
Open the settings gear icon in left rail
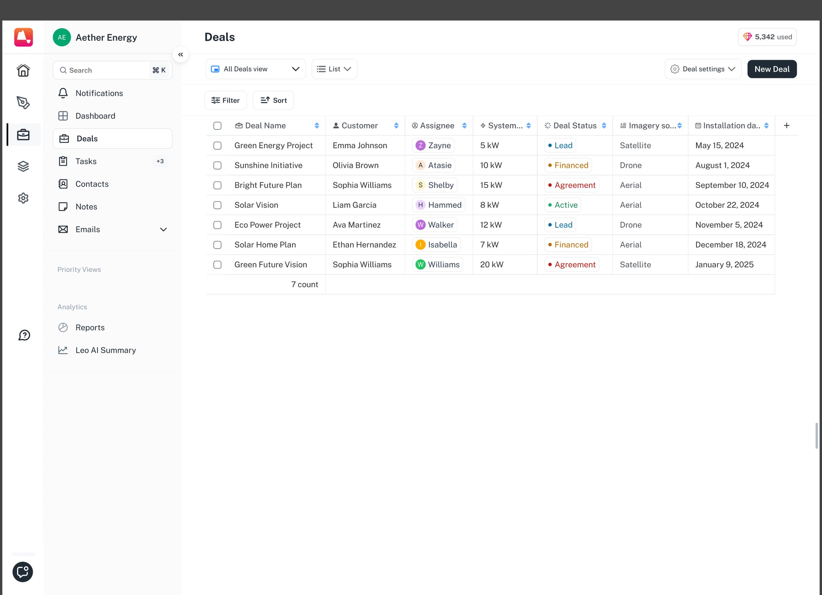[x=23, y=198]
